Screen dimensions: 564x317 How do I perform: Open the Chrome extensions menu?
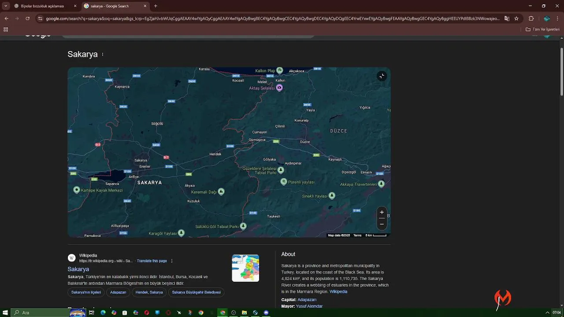pyautogui.click(x=531, y=18)
